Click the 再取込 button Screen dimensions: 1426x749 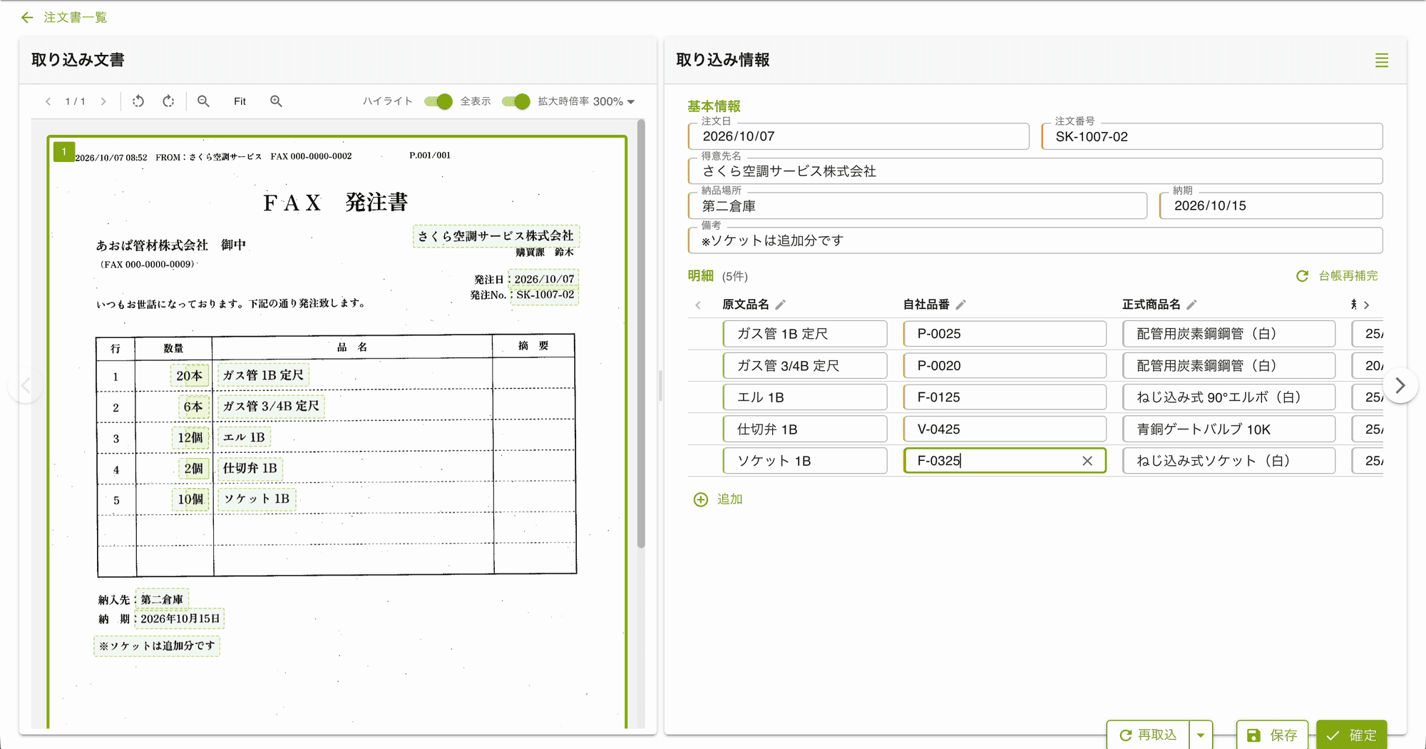coord(1148,735)
